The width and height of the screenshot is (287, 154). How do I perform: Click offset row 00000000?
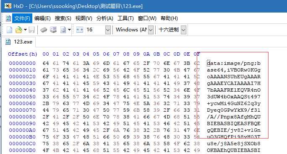click(22, 63)
